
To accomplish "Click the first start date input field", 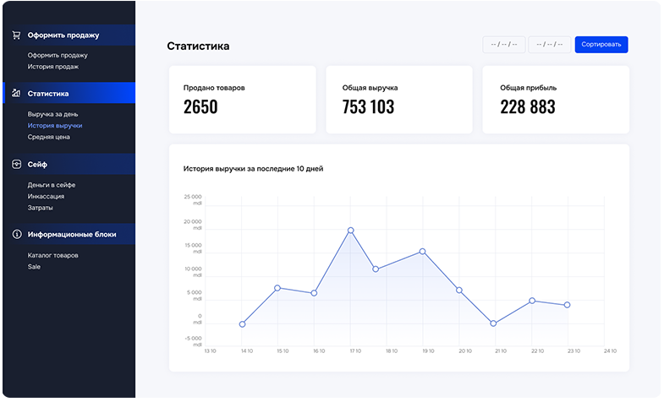I will click(503, 45).
